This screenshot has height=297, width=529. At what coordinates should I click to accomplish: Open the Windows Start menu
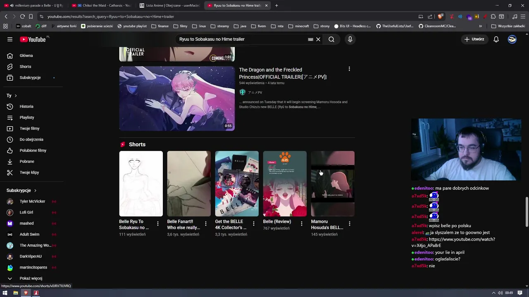coord(5,293)
